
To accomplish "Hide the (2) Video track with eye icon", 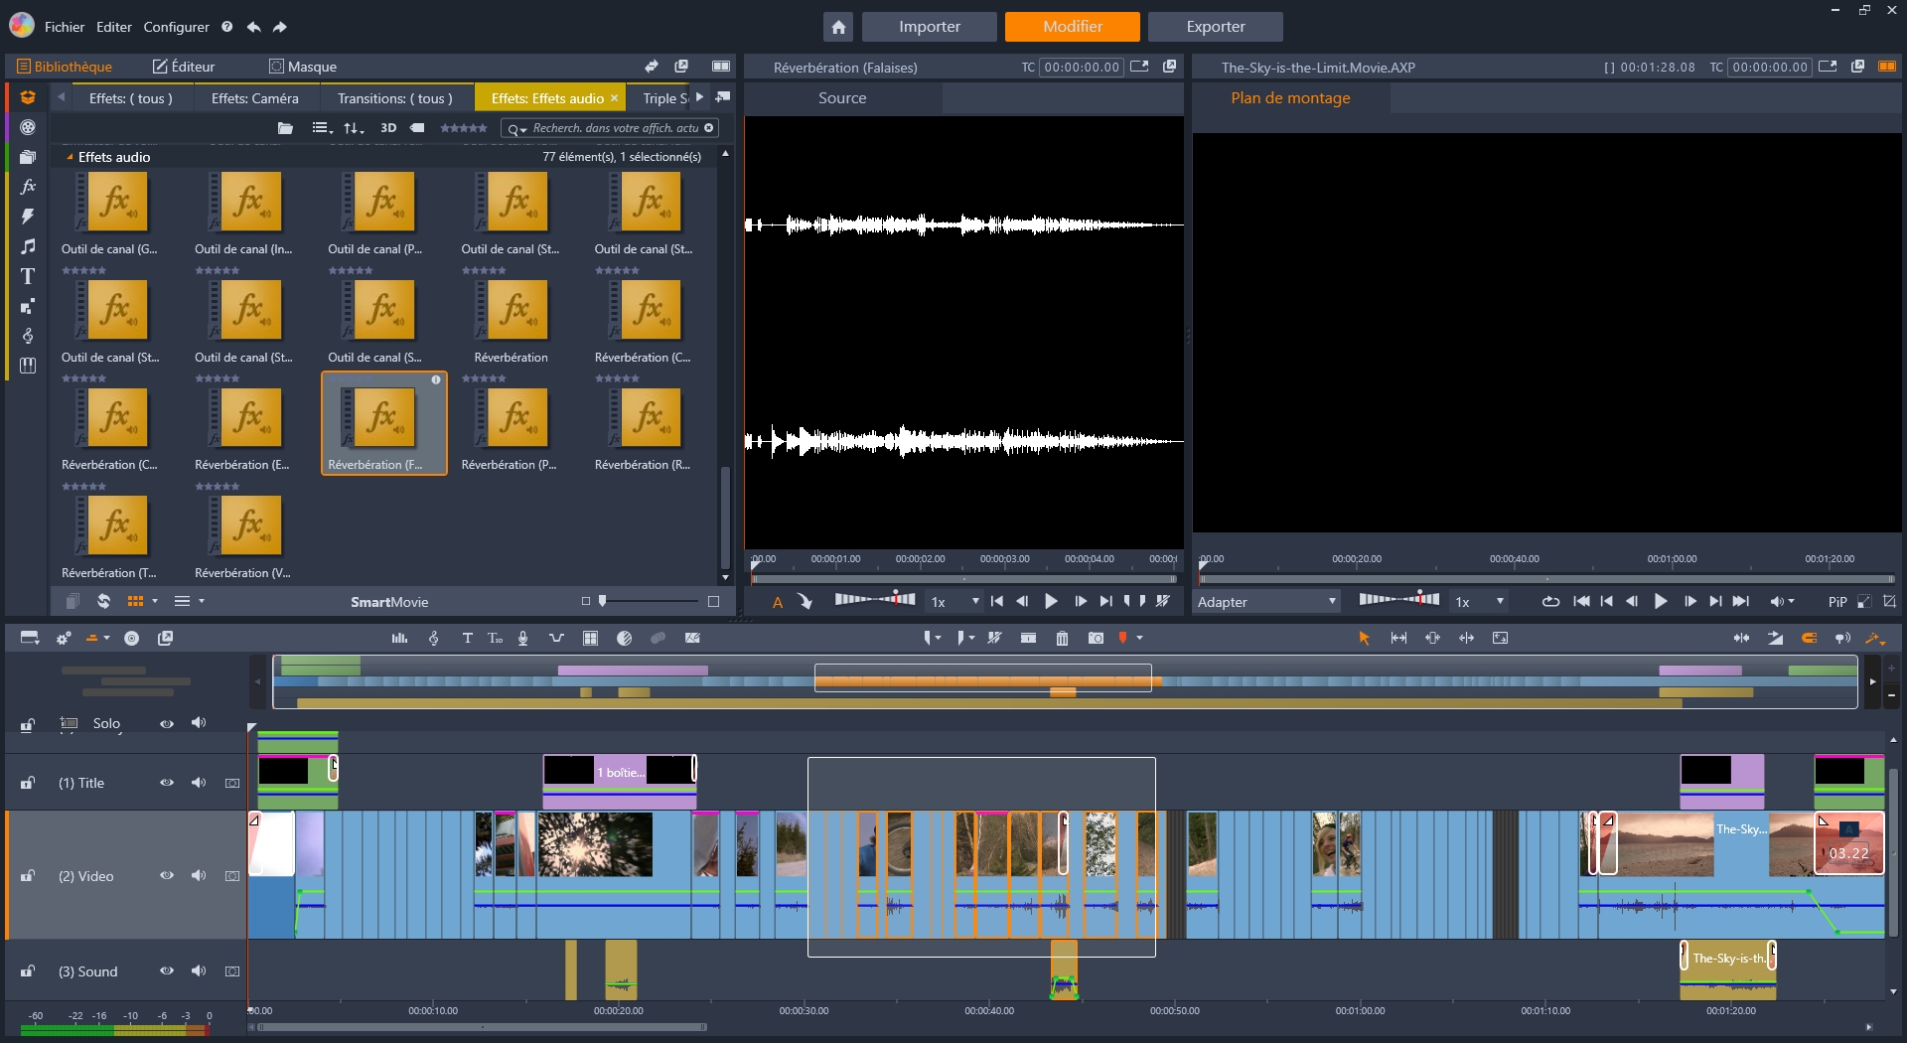I will tap(167, 876).
